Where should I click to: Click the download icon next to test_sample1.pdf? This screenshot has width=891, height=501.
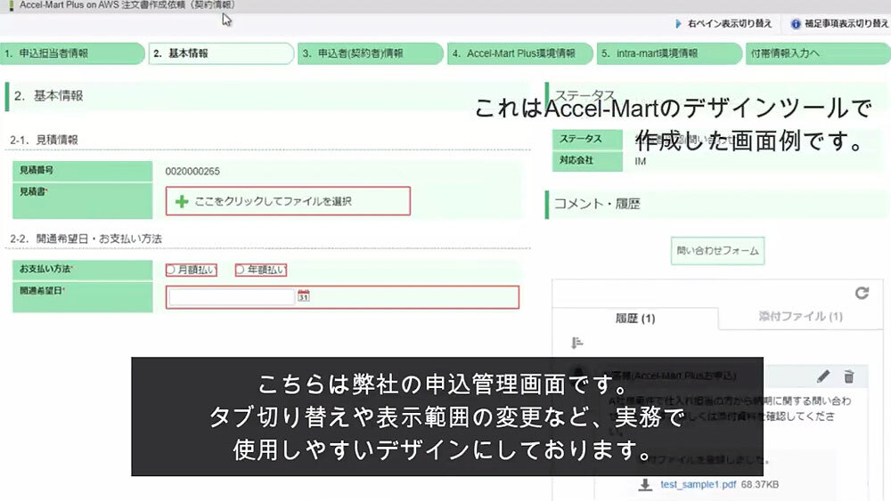point(645,485)
